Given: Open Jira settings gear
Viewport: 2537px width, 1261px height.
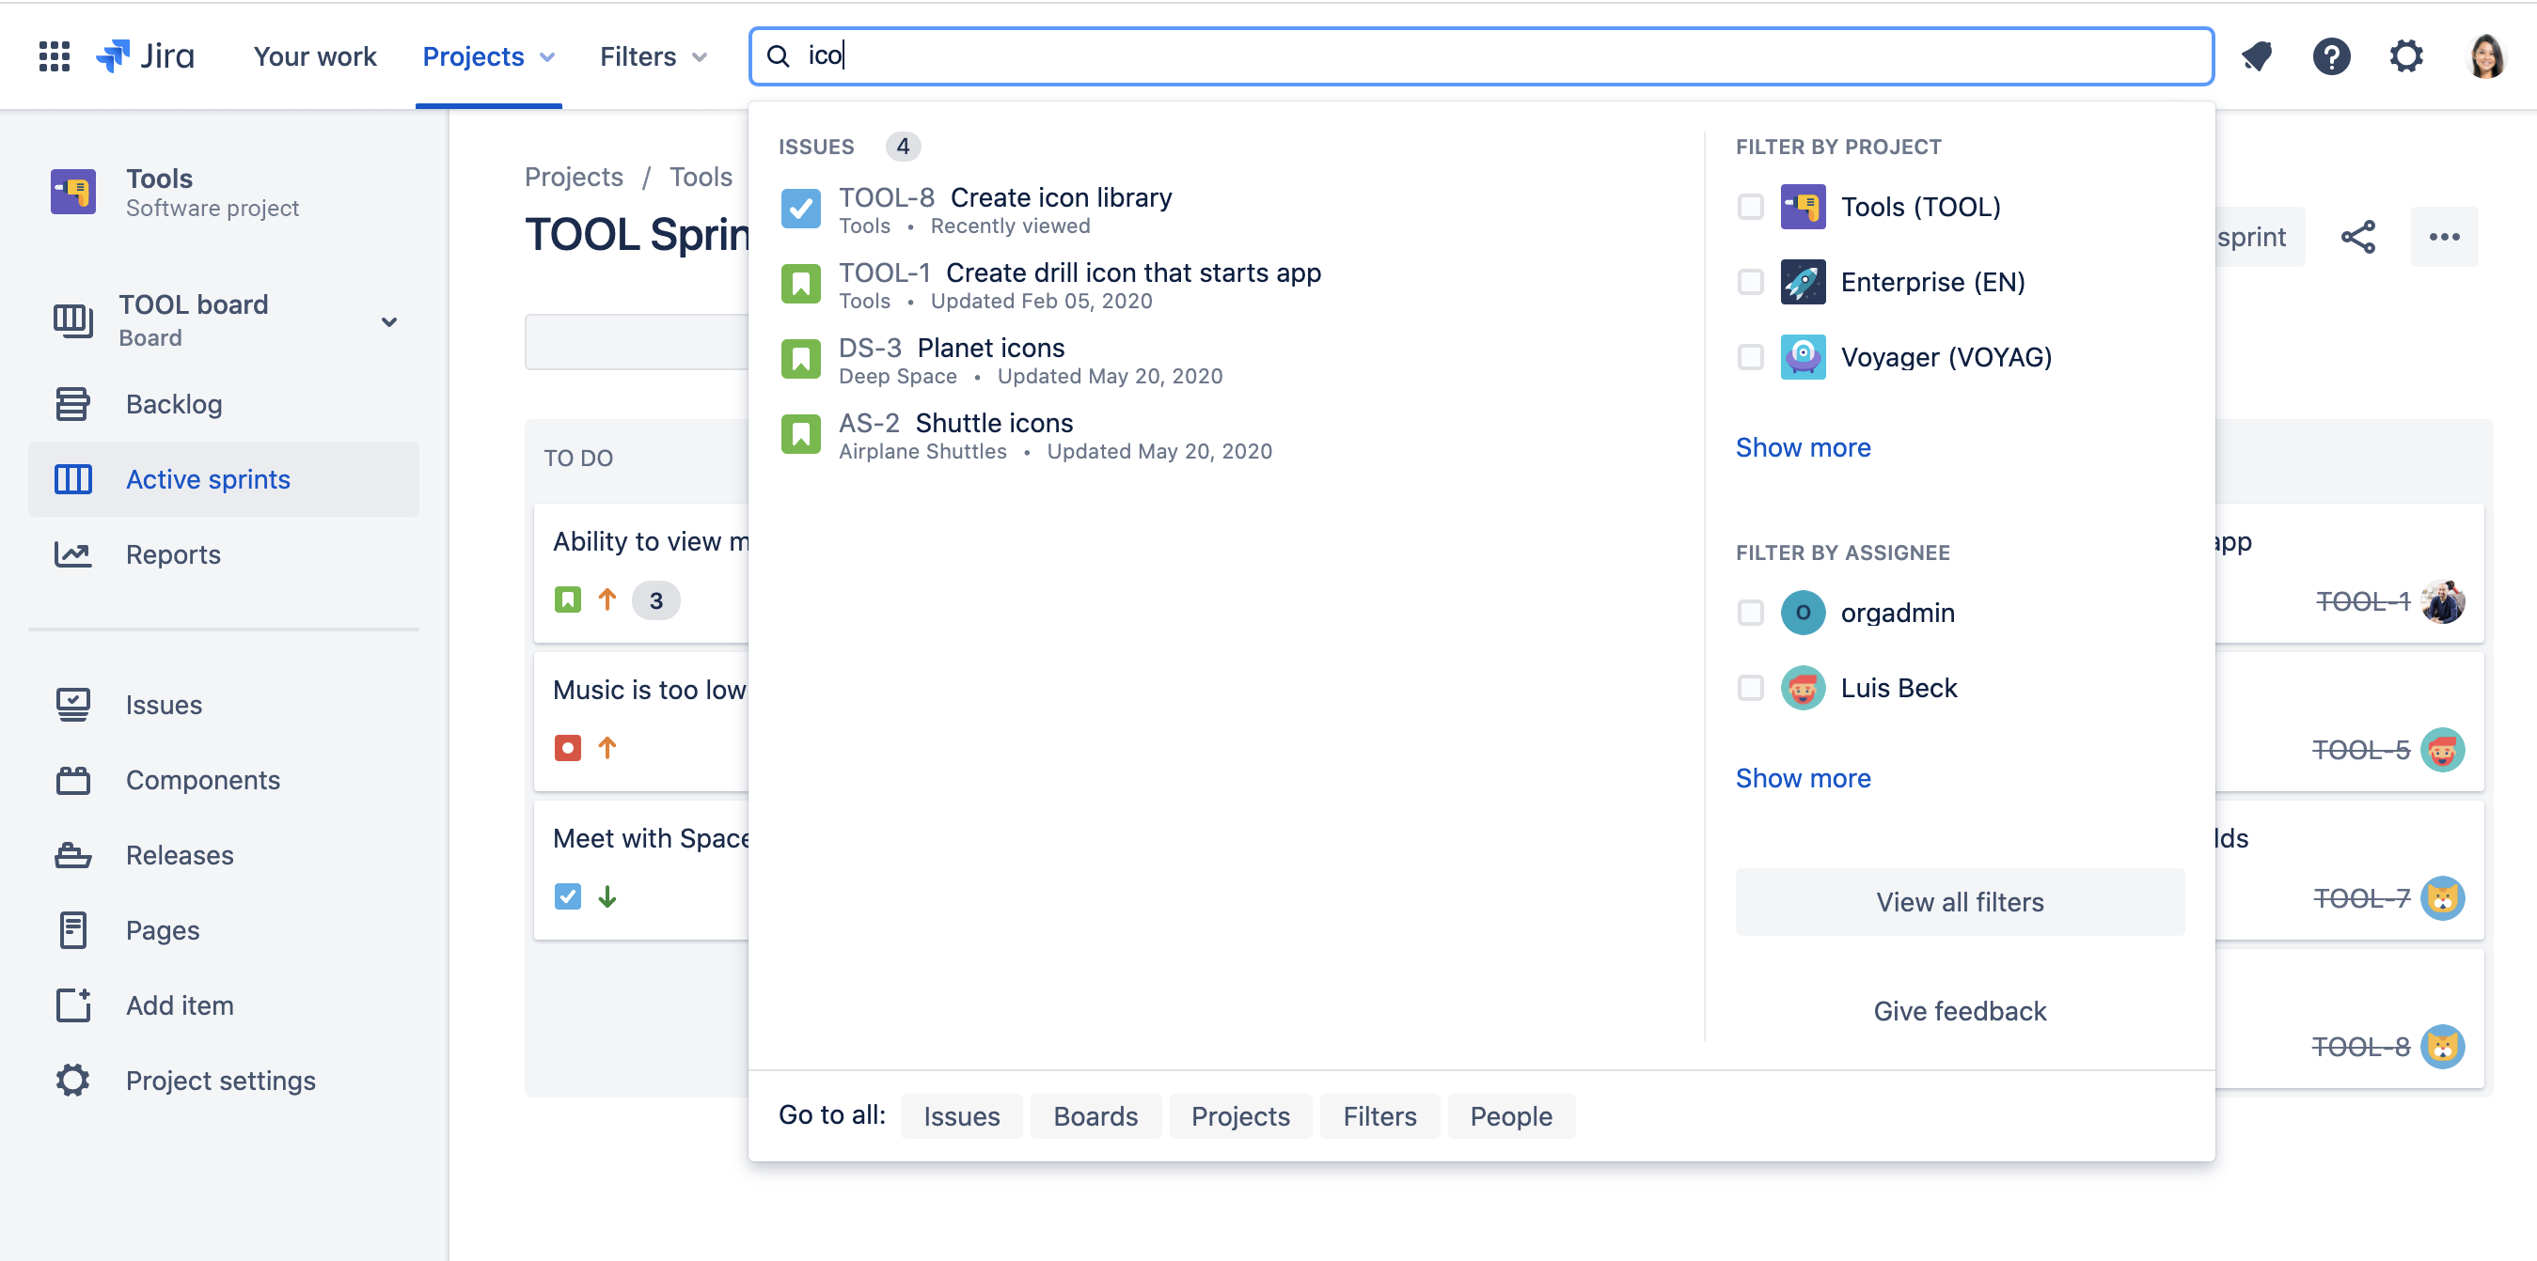Looking at the screenshot, I should (x=2406, y=56).
